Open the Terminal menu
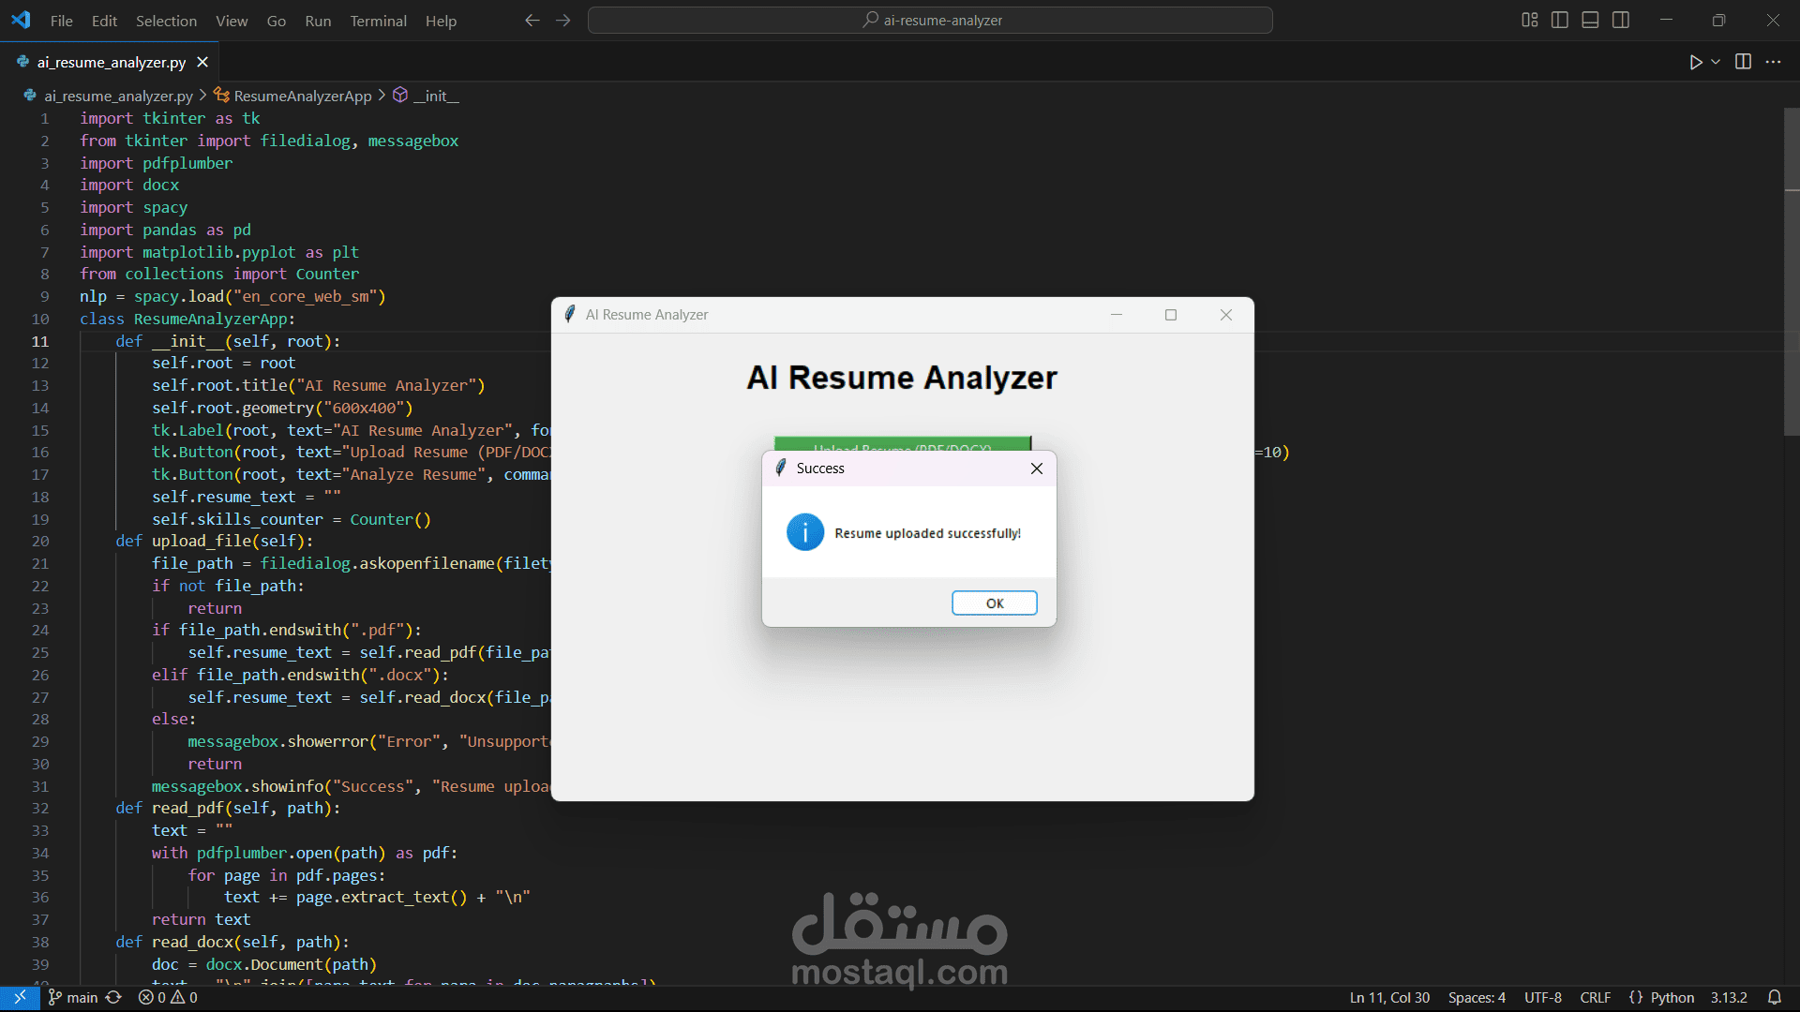Image resolution: width=1800 pixels, height=1012 pixels. [378, 21]
